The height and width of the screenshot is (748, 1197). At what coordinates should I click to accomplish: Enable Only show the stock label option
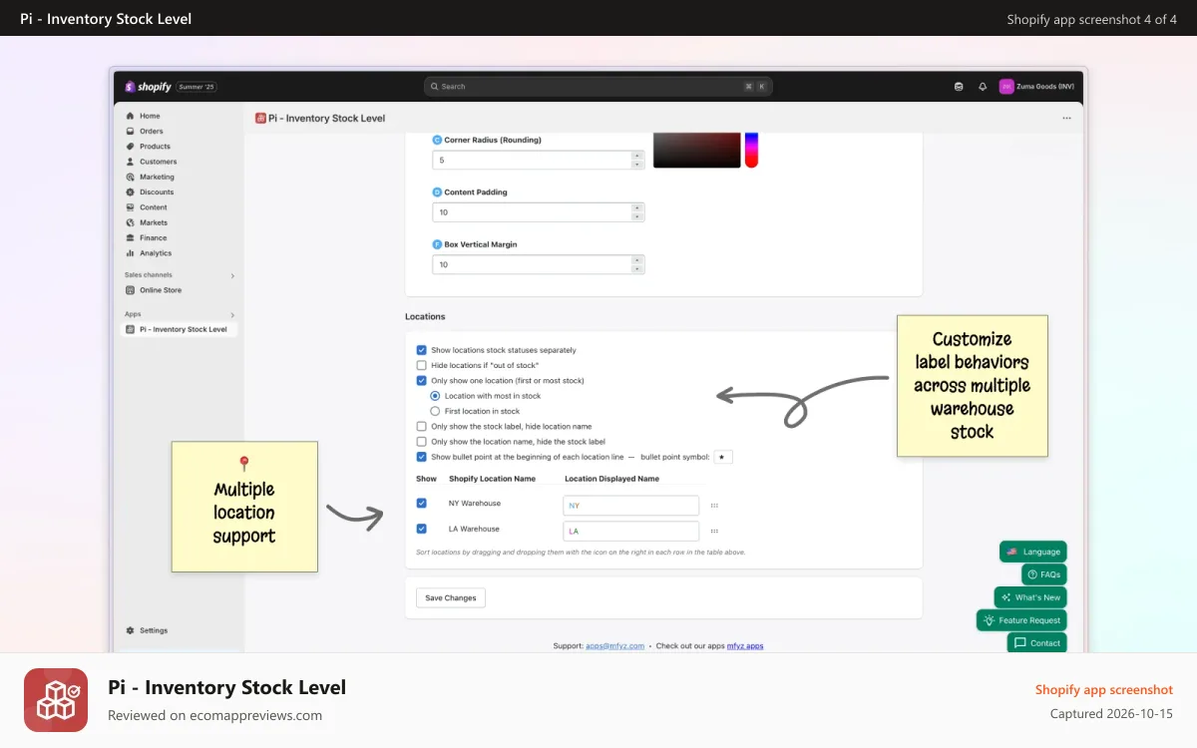[x=421, y=426]
